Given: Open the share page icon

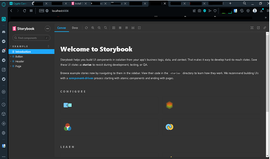Looking at the screenshot, I should point(194,11).
